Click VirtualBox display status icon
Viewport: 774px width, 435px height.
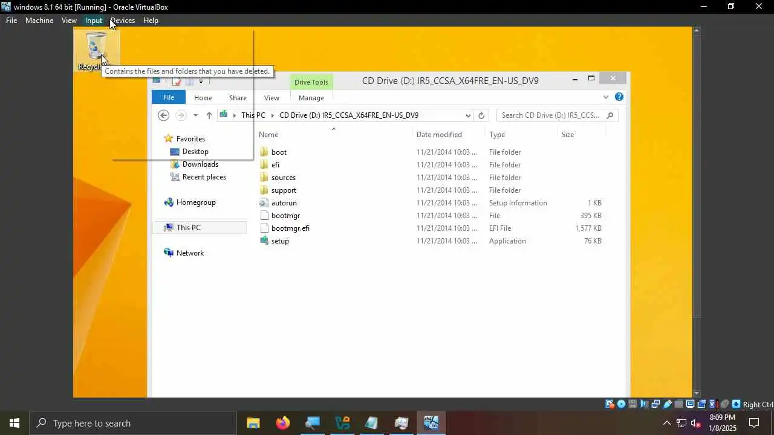tap(691, 404)
